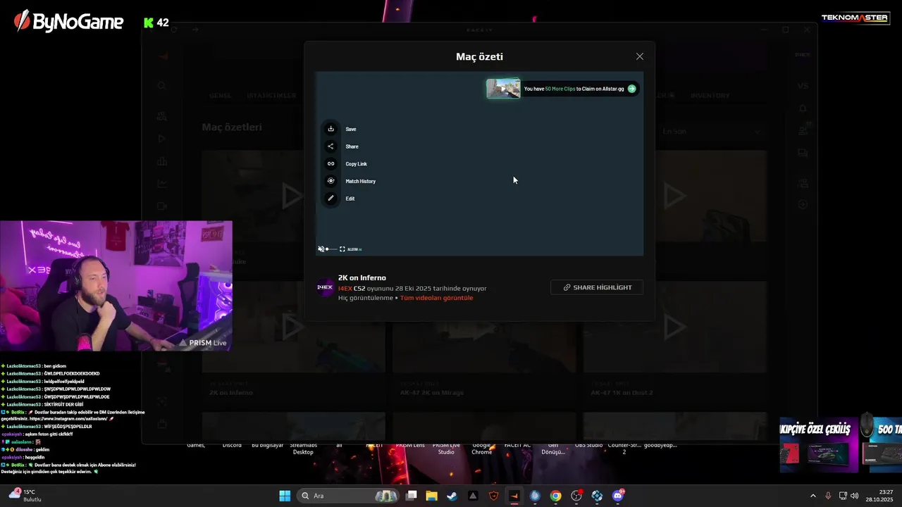This screenshot has height=507, width=902.
Task: Open Steam from the taskbar
Action: (x=452, y=496)
